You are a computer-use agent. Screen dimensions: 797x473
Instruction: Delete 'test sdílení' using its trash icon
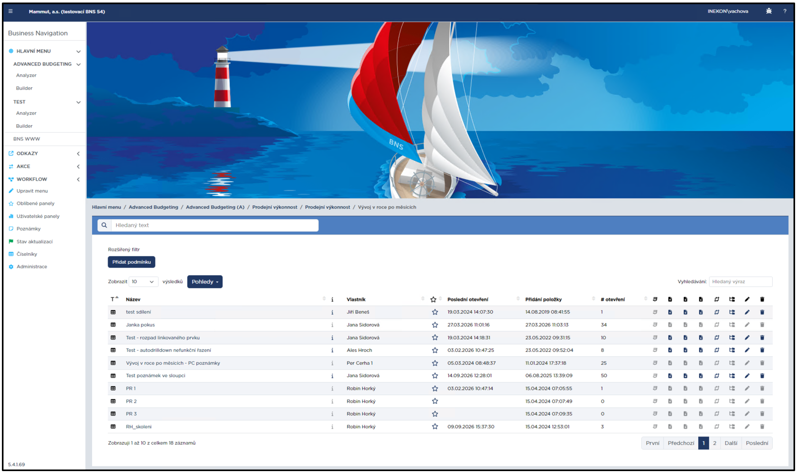[x=762, y=312]
